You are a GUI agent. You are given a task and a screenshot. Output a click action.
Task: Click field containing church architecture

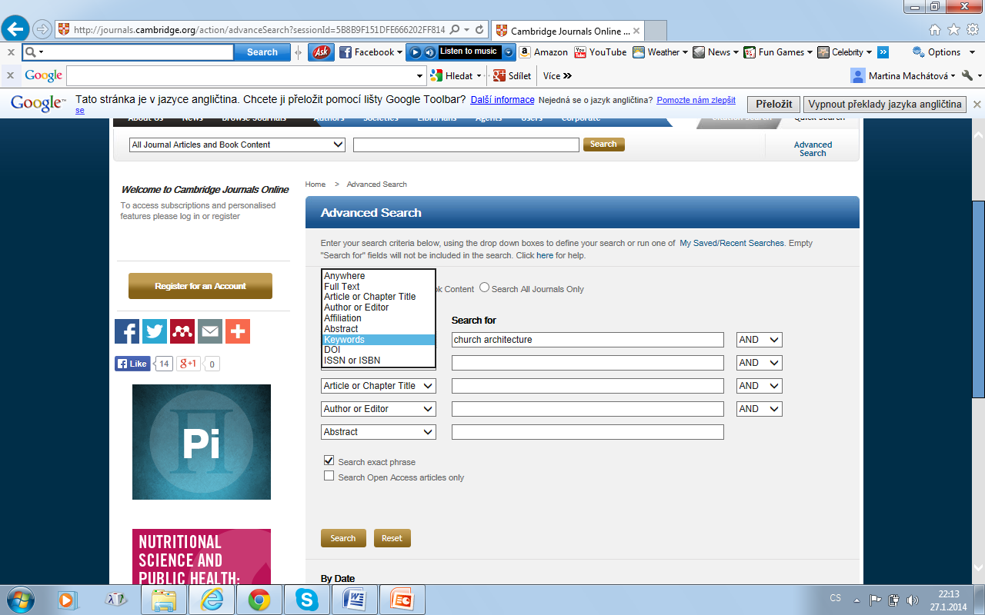tap(588, 340)
